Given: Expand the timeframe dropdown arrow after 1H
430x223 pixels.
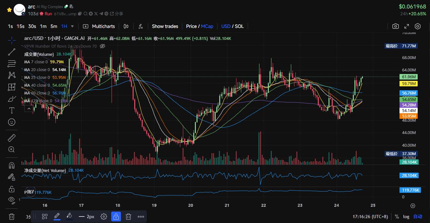Looking at the screenshot, I should click(72, 26).
